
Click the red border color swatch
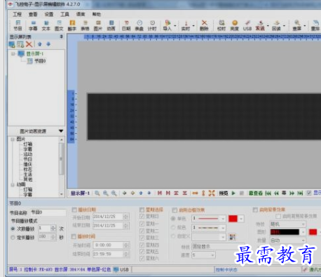click(233, 219)
